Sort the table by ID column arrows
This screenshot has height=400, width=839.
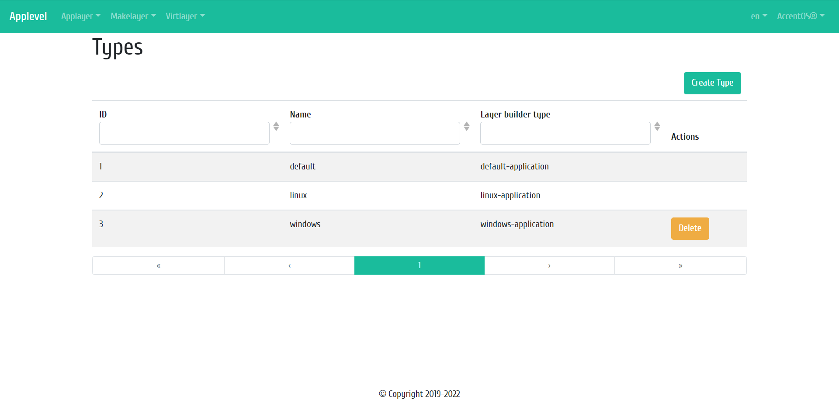tap(276, 126)
